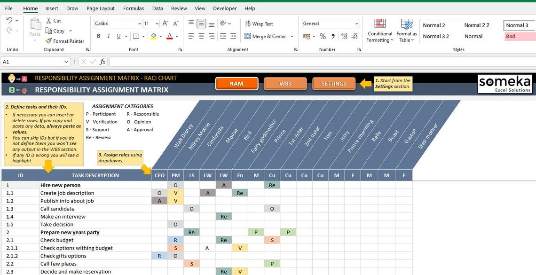Click the Format as Table icon
The image size is (536, 275).
[406, 29]
